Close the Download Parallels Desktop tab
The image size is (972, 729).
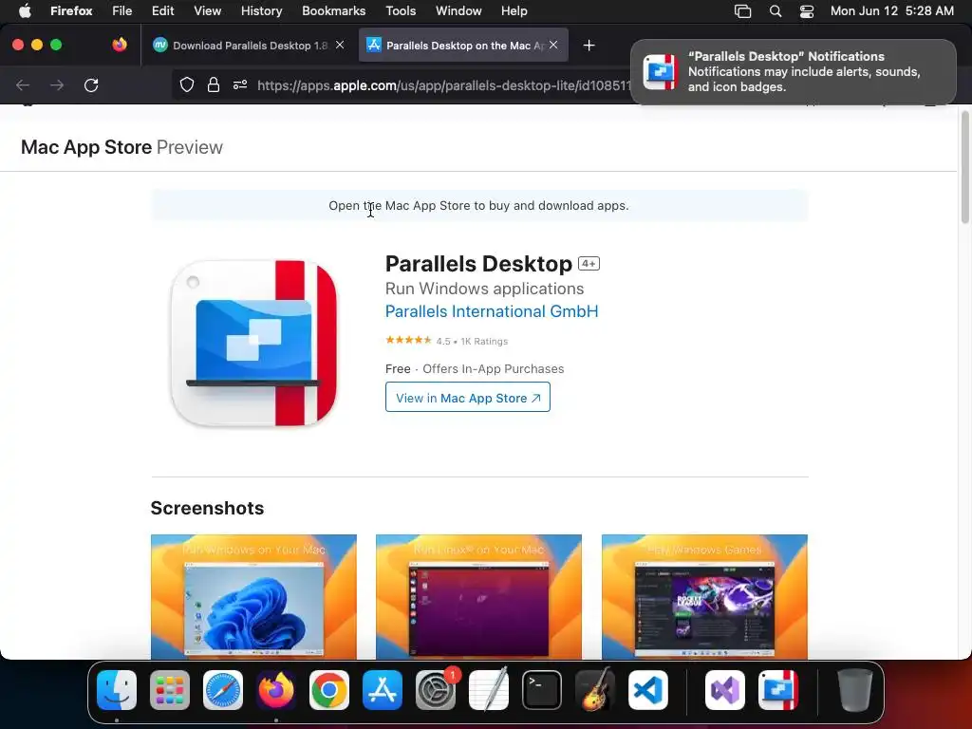(x=340, y=45)
